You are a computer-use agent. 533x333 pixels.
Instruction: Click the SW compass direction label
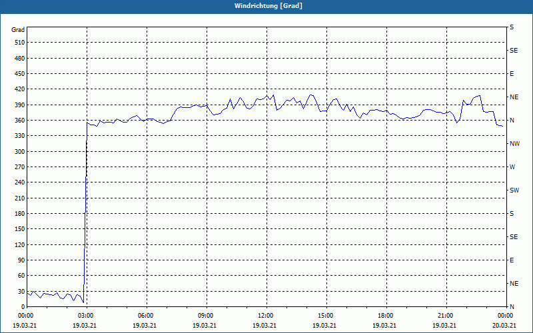pos(514,190)
